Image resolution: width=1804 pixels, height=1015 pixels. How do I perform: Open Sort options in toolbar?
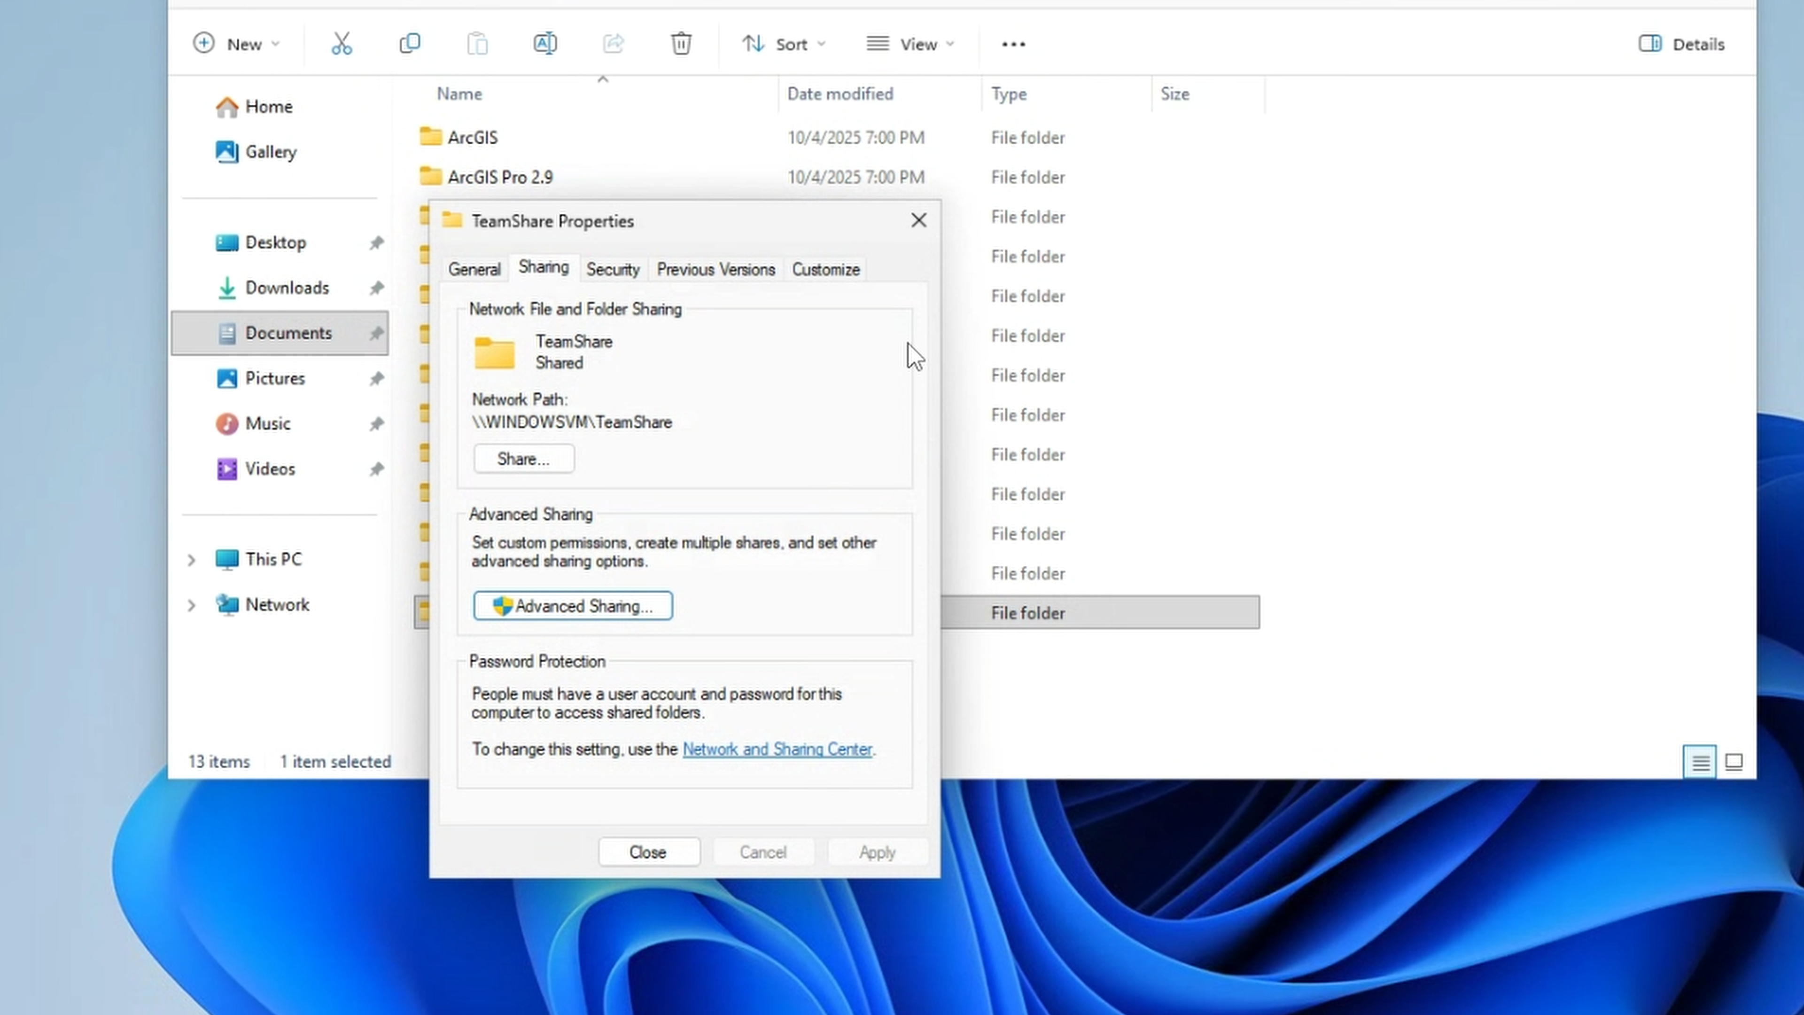click(x=784, y=43)
